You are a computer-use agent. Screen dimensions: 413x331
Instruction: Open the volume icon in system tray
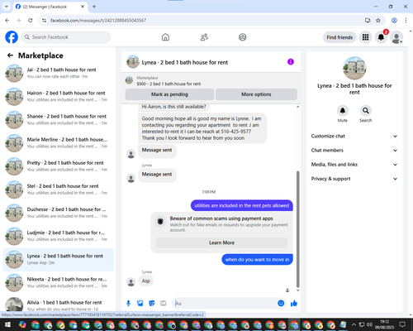pyautogui.click(x=370, y=324)
